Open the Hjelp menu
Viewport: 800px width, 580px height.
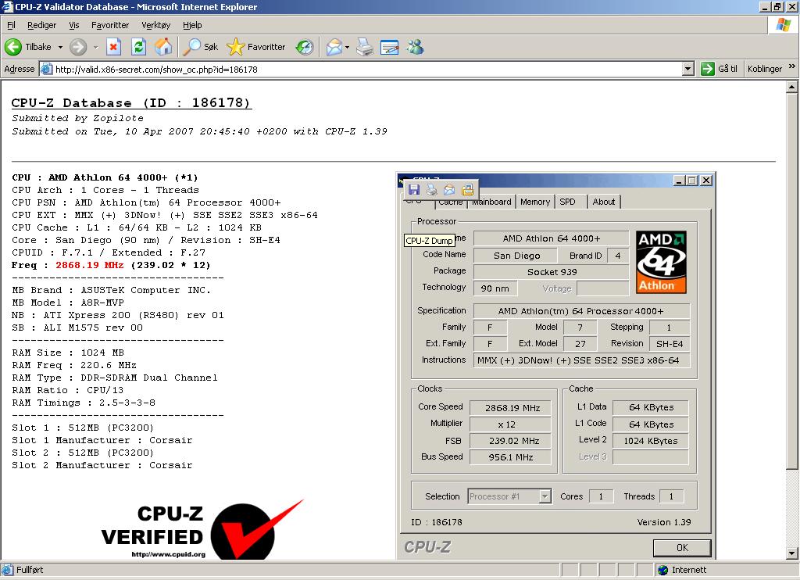click(192, 25)
